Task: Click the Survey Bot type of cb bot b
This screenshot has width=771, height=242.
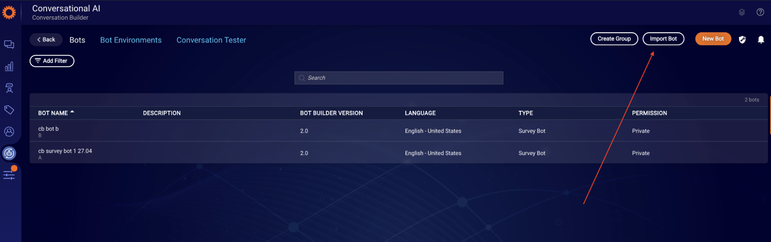Action: coord(532,131)
